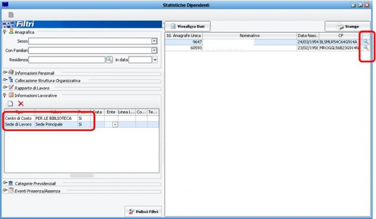The image size is (376, 219).
Task: Open the Sesso dropdown
Action: pos(154,41)
